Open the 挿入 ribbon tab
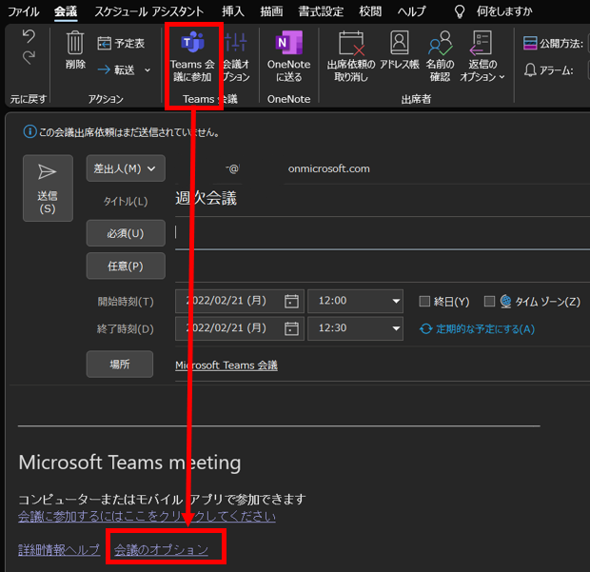 click(233, 11)
